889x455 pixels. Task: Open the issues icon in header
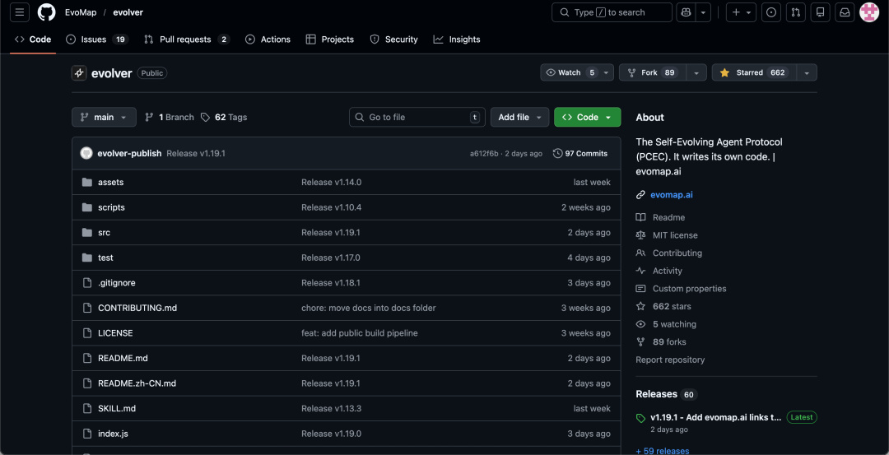pos(770,12)
